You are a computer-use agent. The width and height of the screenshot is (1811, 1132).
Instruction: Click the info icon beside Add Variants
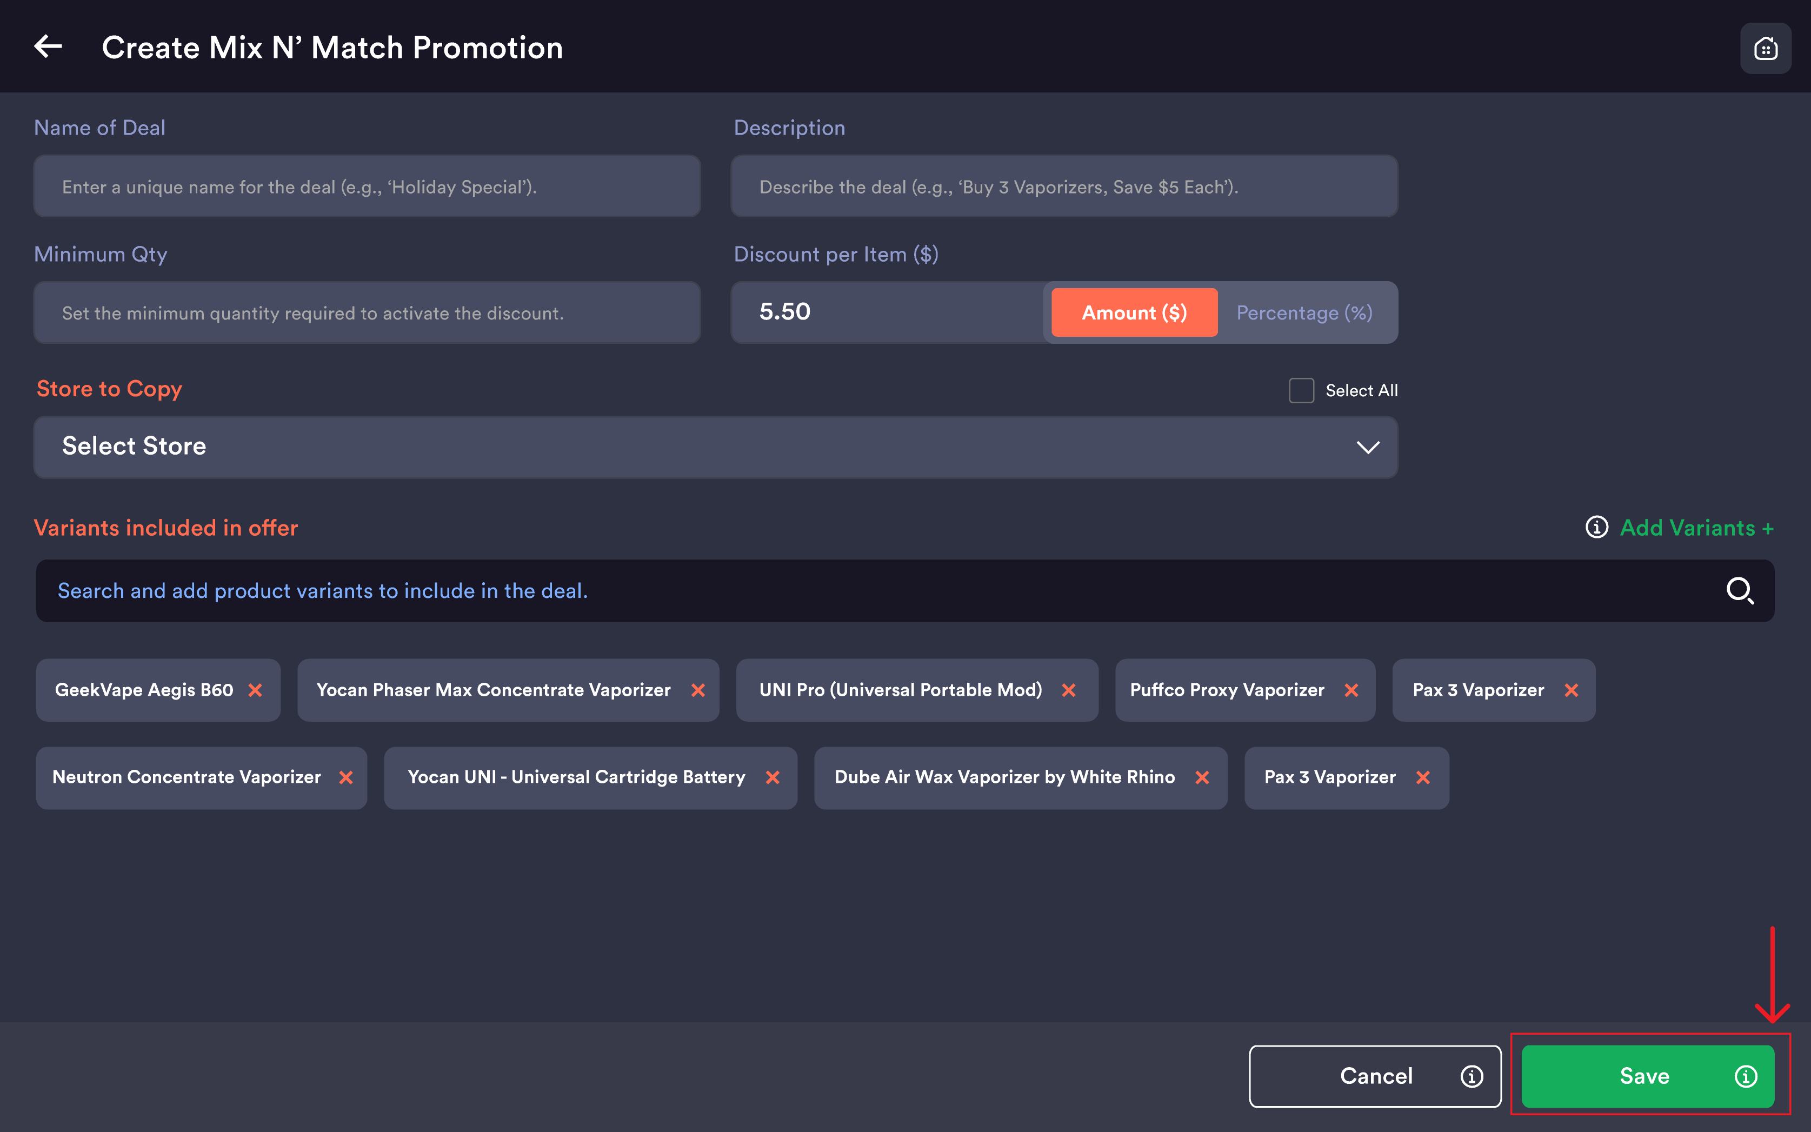point(1596,528)
